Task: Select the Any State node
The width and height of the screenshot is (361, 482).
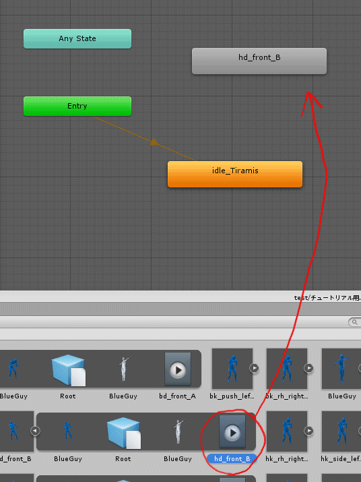Action: [x=77, y=38]
